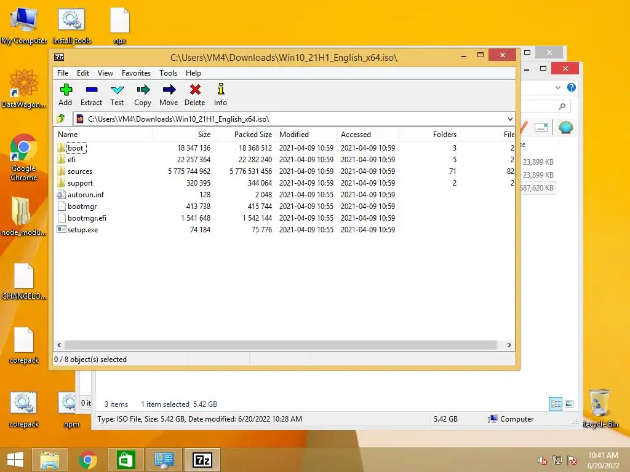The image size is (630, 472).
Task: Click the Copy toolbar icon
Action: pyautogui.click(x=143, y=90)
